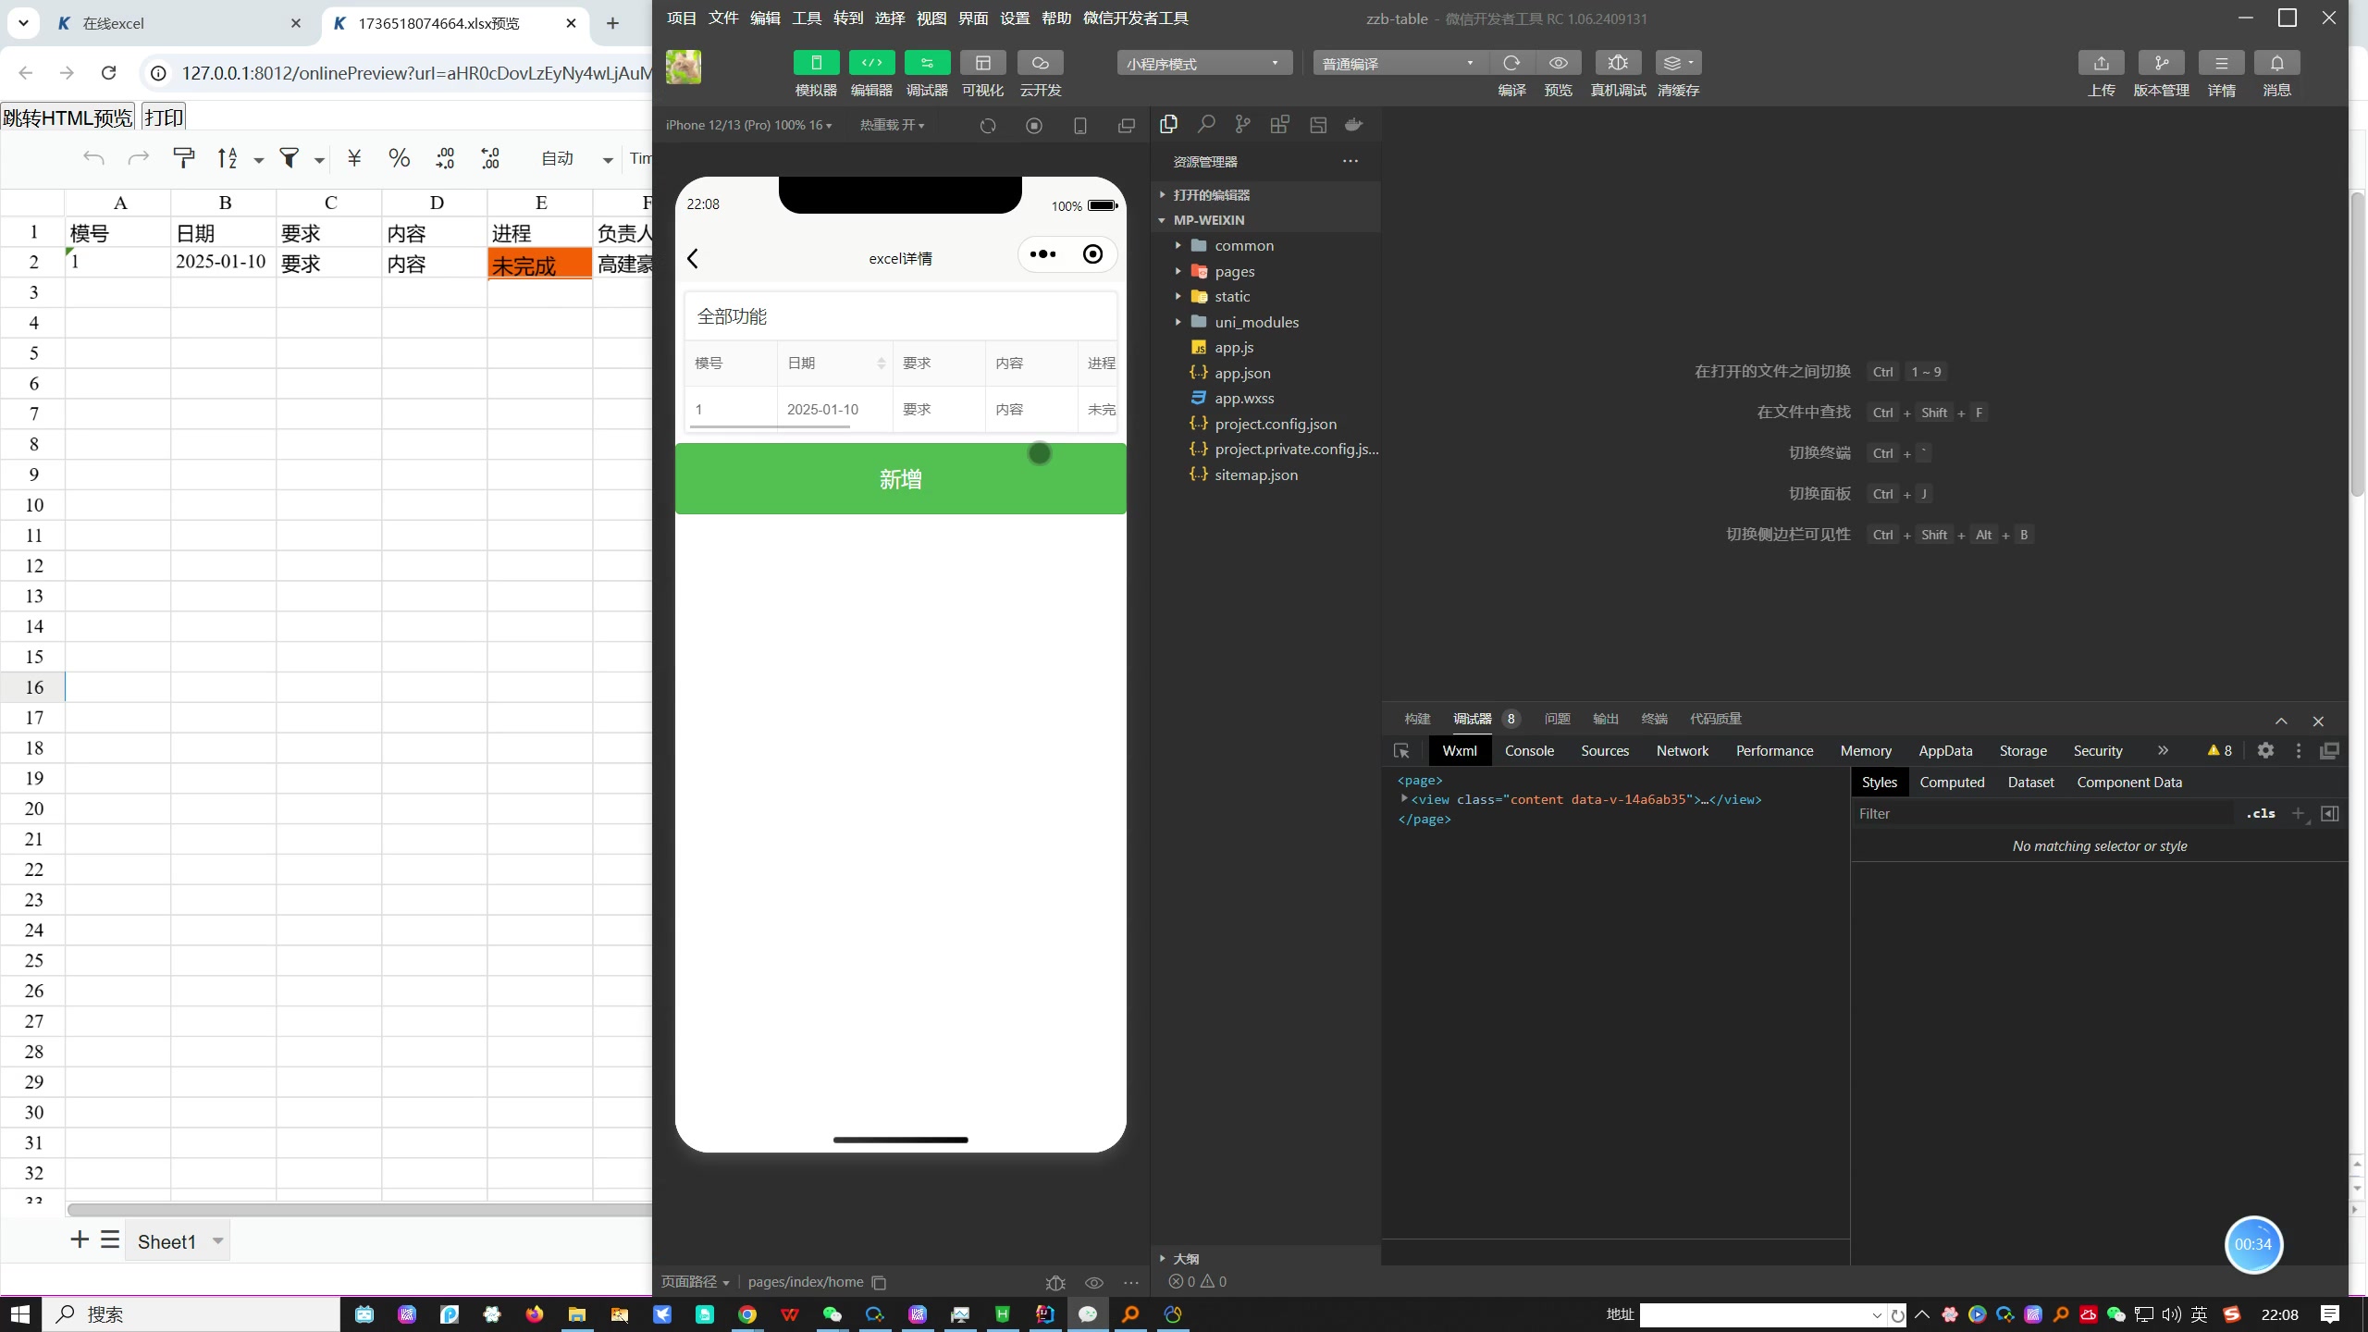Switch to the AppData tab
Image resolution: width=2368 pixels, height=1332 pixels.
pos(1945,750)
